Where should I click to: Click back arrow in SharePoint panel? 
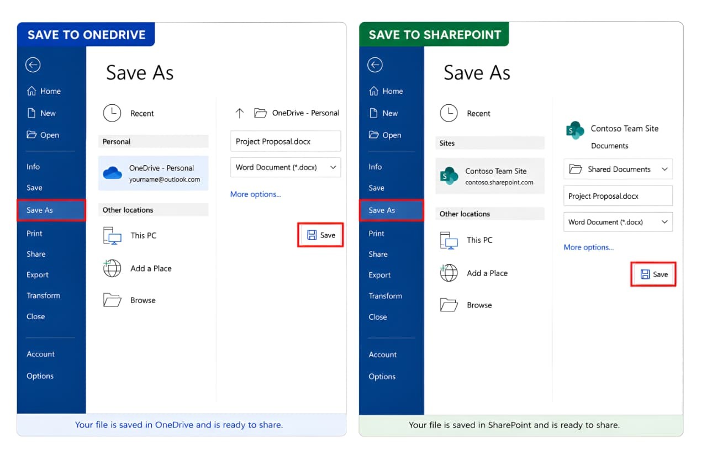[375, 65]
